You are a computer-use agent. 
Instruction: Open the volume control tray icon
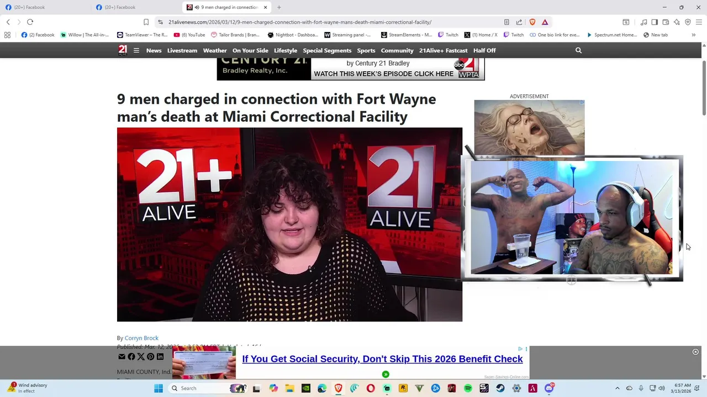point(662,388)
